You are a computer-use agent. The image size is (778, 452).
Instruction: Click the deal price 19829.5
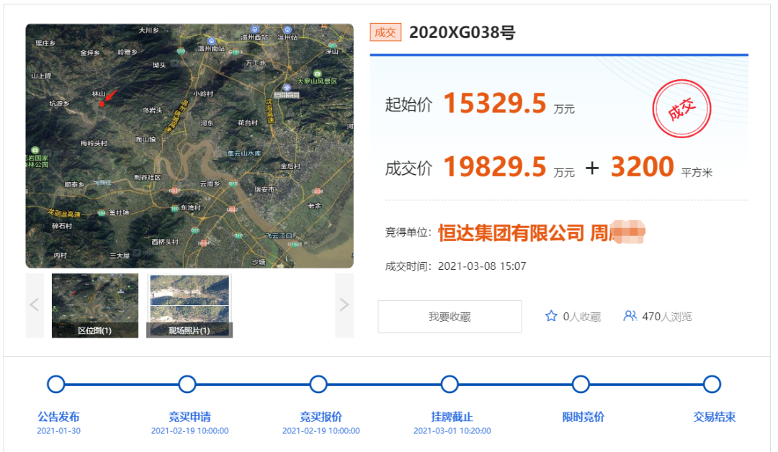[495, 167]
